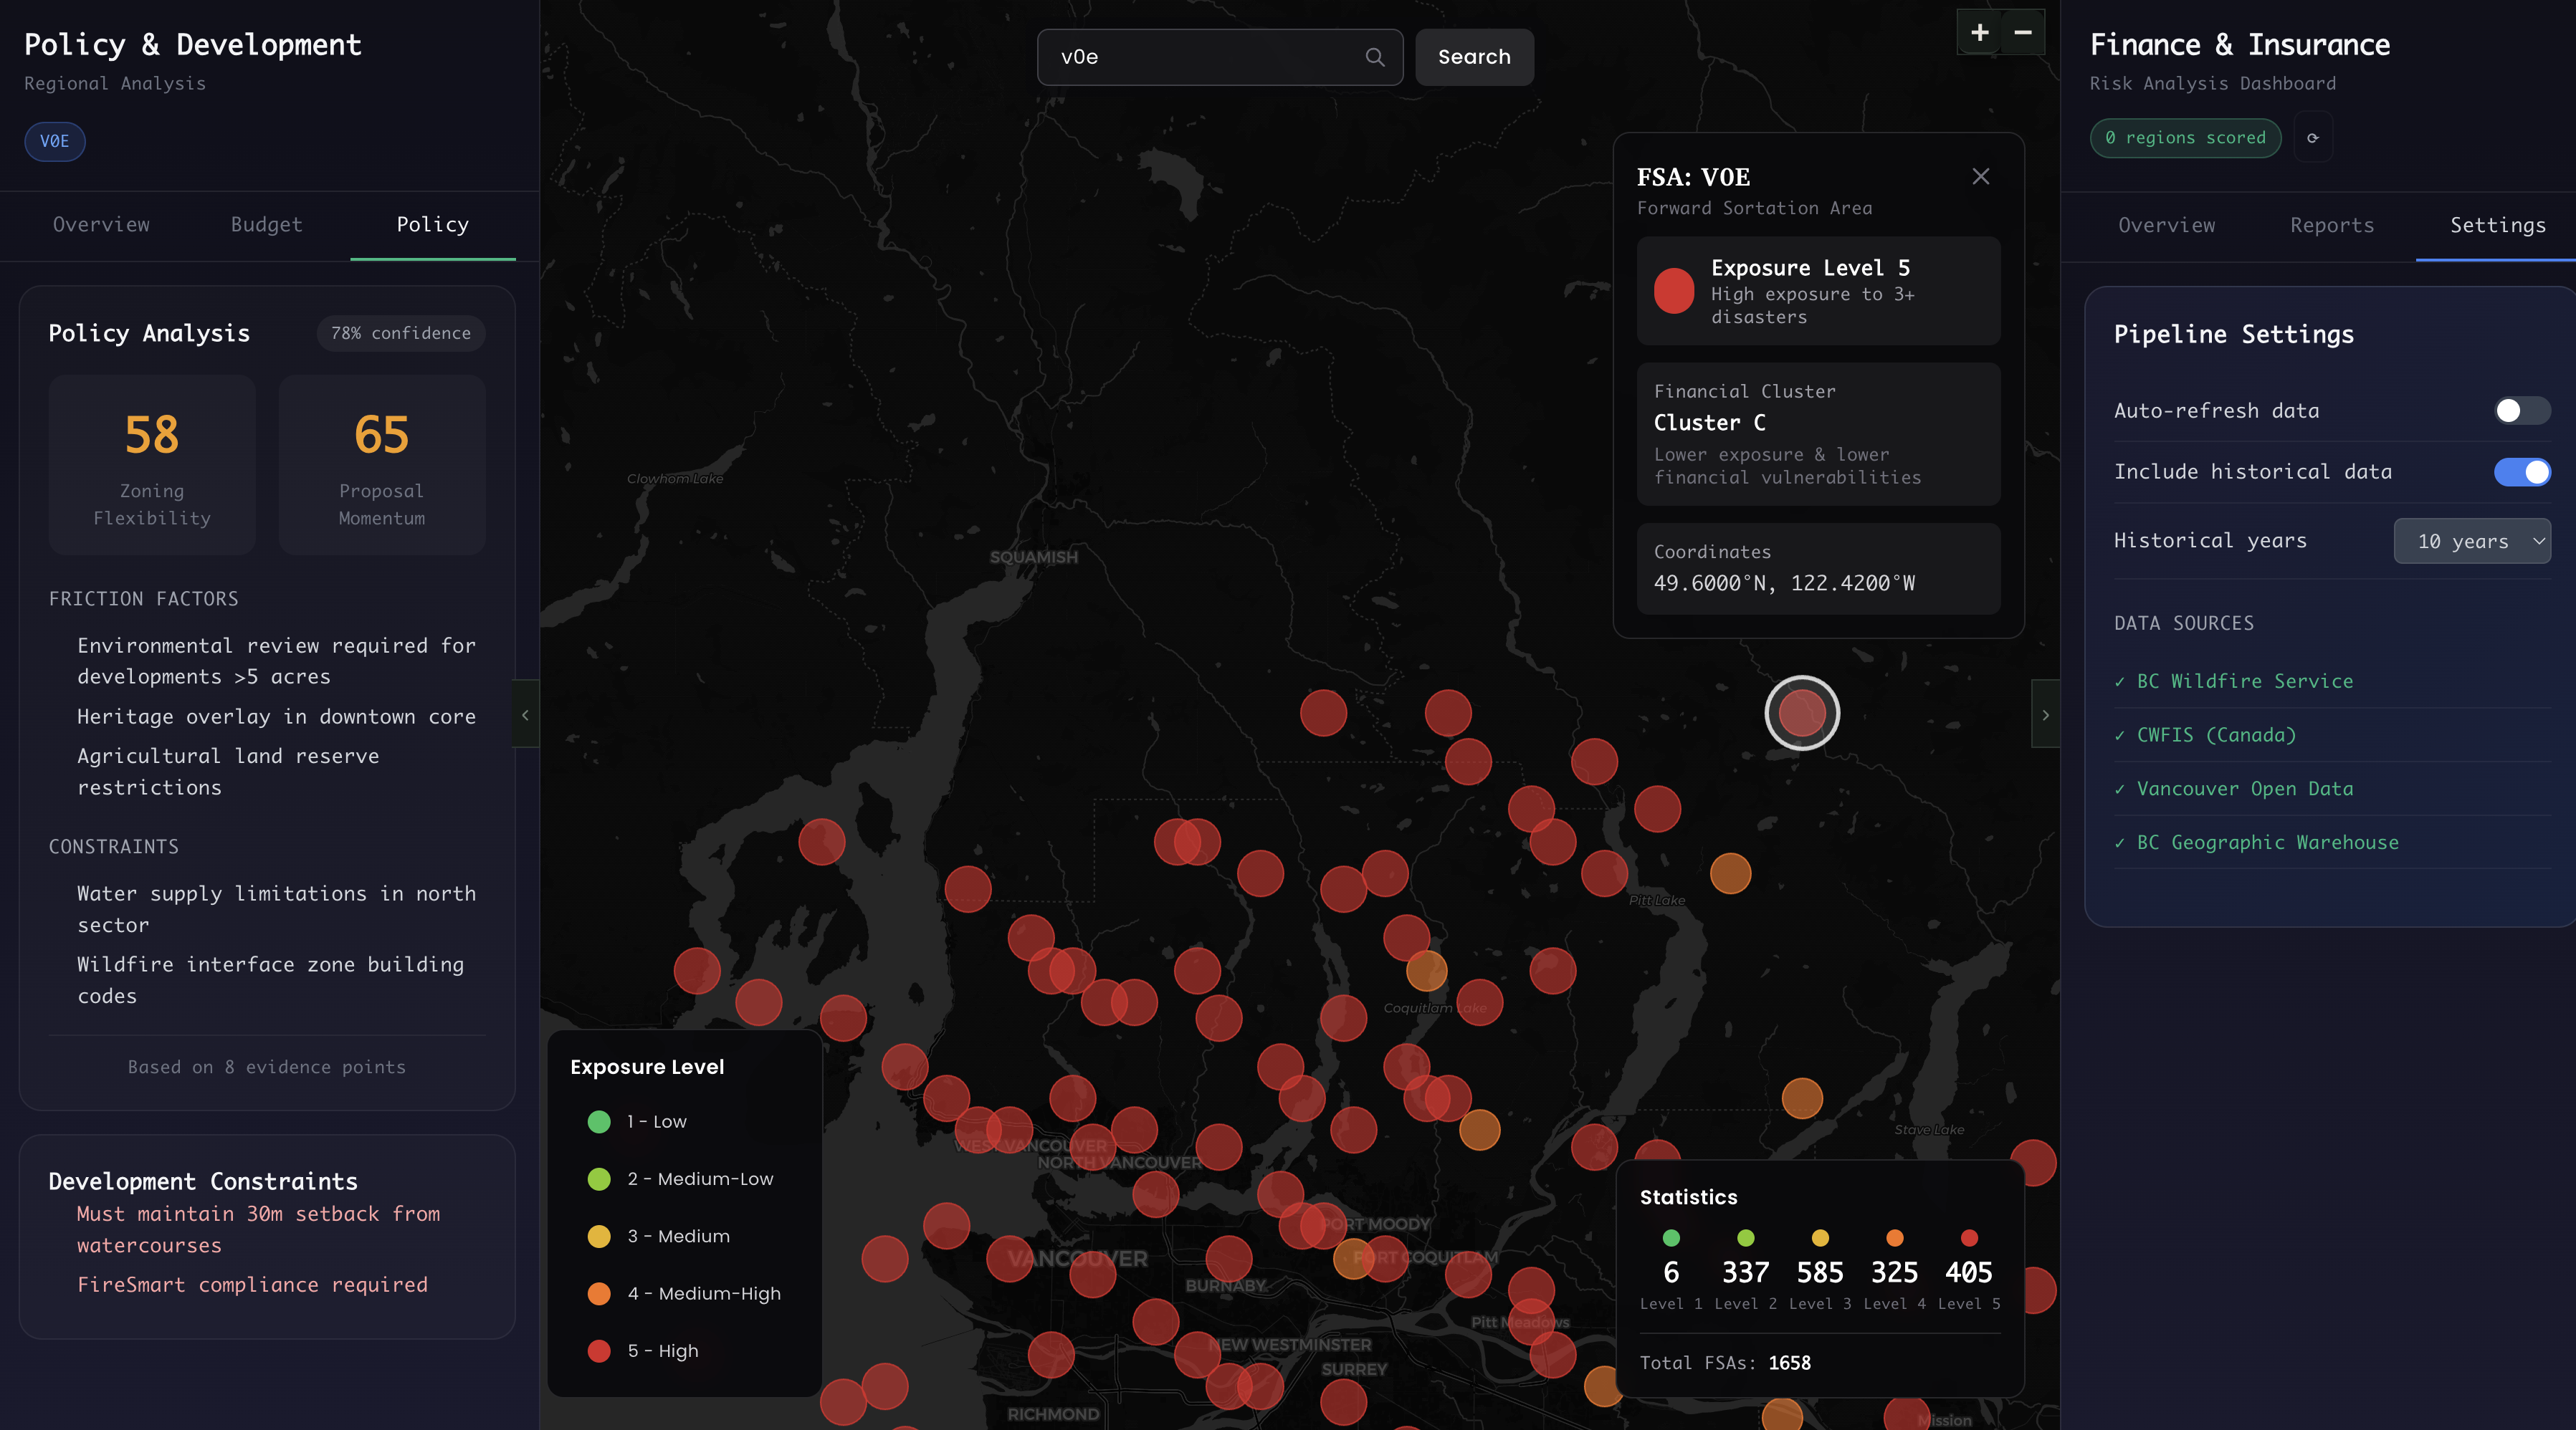Close the FSA V0E info popup
This screenshot has width=2576, height=1430.
1980,177
